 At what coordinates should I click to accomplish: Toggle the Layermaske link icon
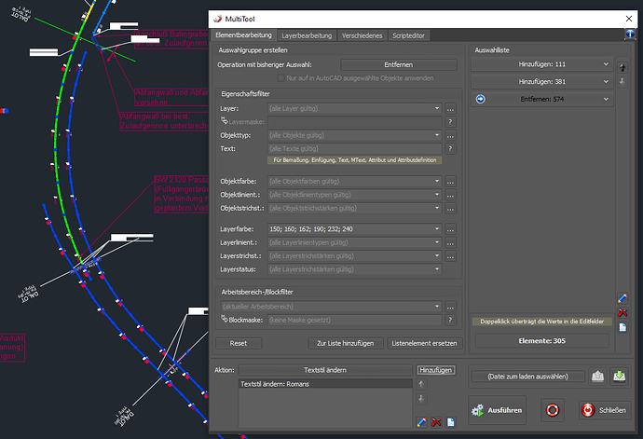pos(223,122)
